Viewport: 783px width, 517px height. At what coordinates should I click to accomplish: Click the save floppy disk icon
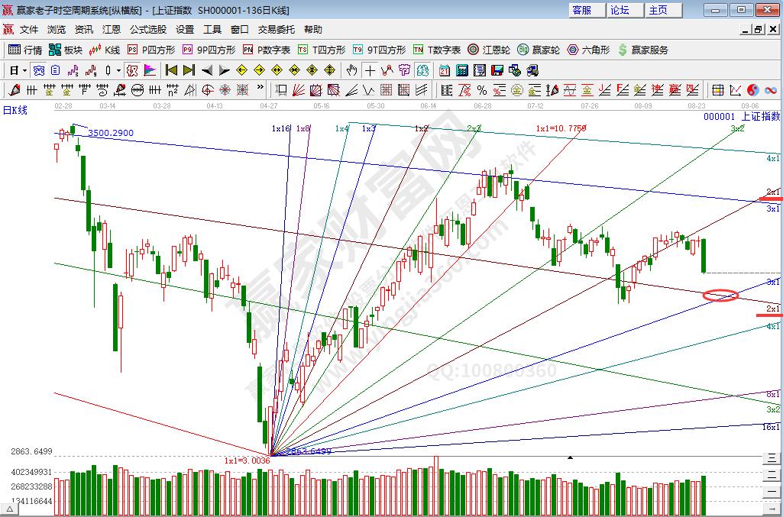[x=497, y=70]
